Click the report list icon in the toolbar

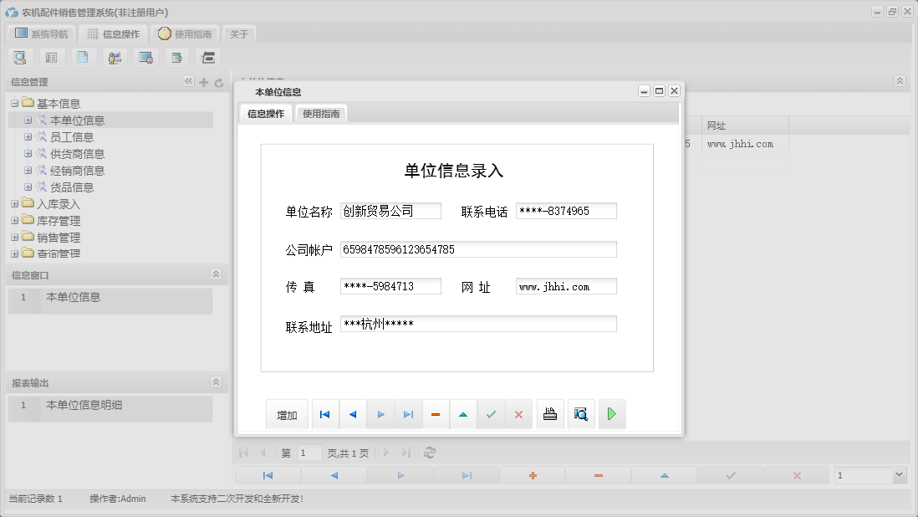pos(50,57)
